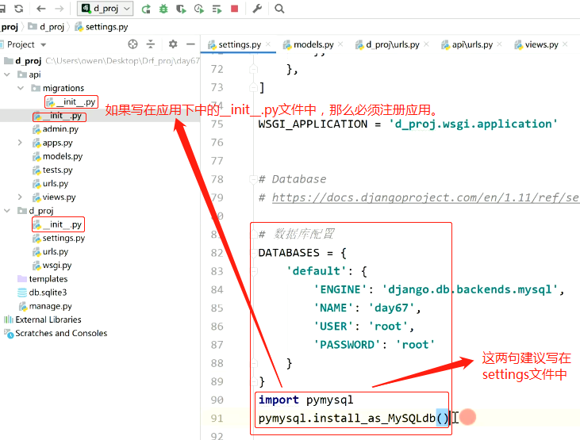This screenshot has height=440, width=580.
Task: Select manage.py in the project tree
Action: [x=45, y=306]
